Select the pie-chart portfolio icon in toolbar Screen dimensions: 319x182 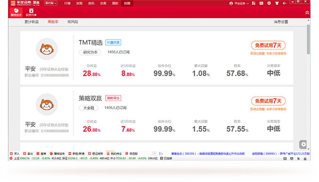tap(16, 12)
